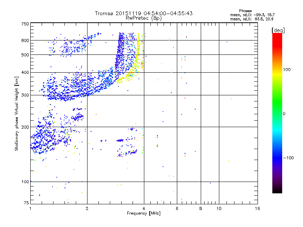Click the 'RwPretec (8p)' subtitle
303x227 pixels.
(x=144, y=18)
